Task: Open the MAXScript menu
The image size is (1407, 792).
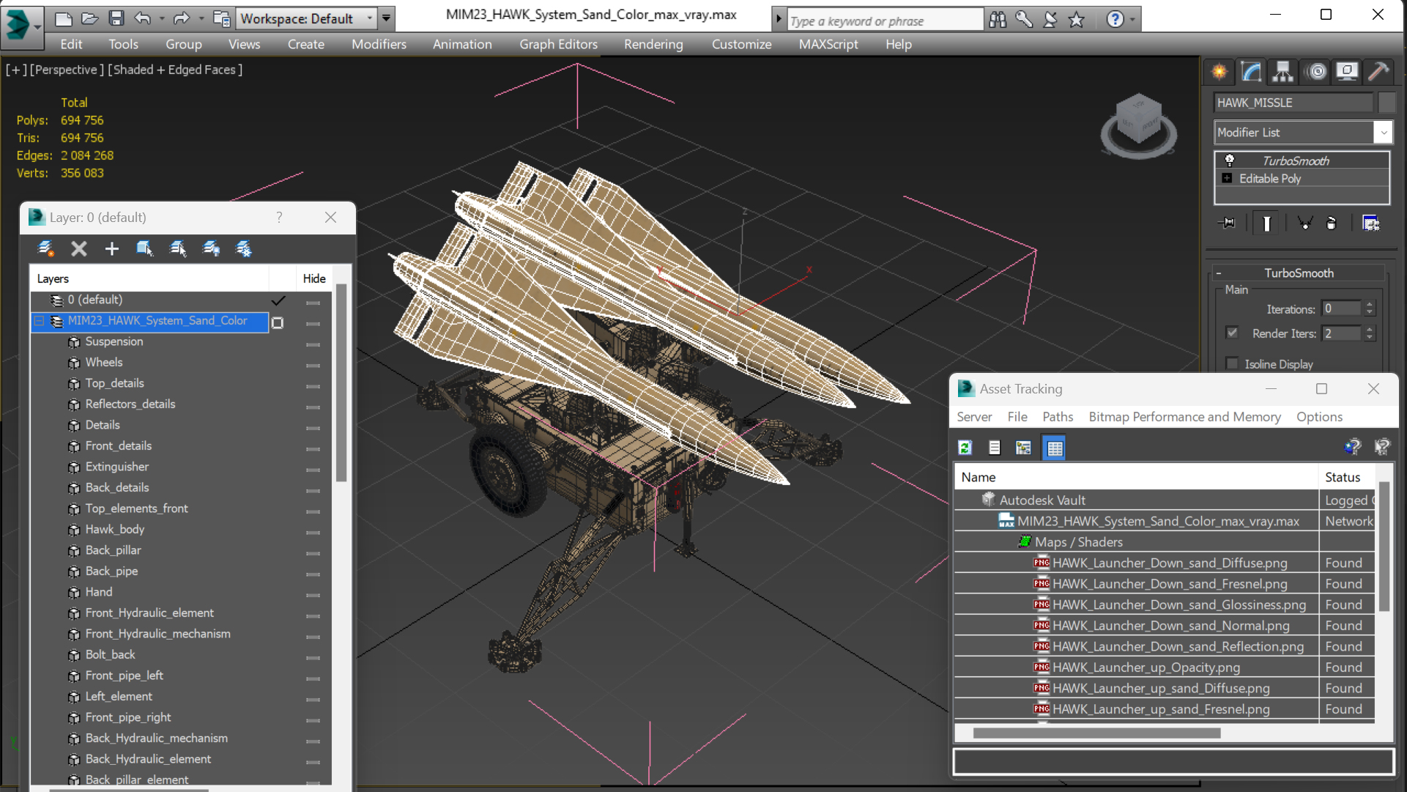Action: (x=828, y=44)
